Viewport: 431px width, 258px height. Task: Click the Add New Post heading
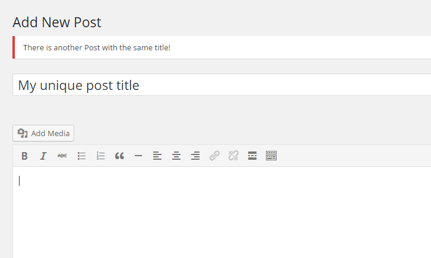pyautogui.click(x=57, y=22)
